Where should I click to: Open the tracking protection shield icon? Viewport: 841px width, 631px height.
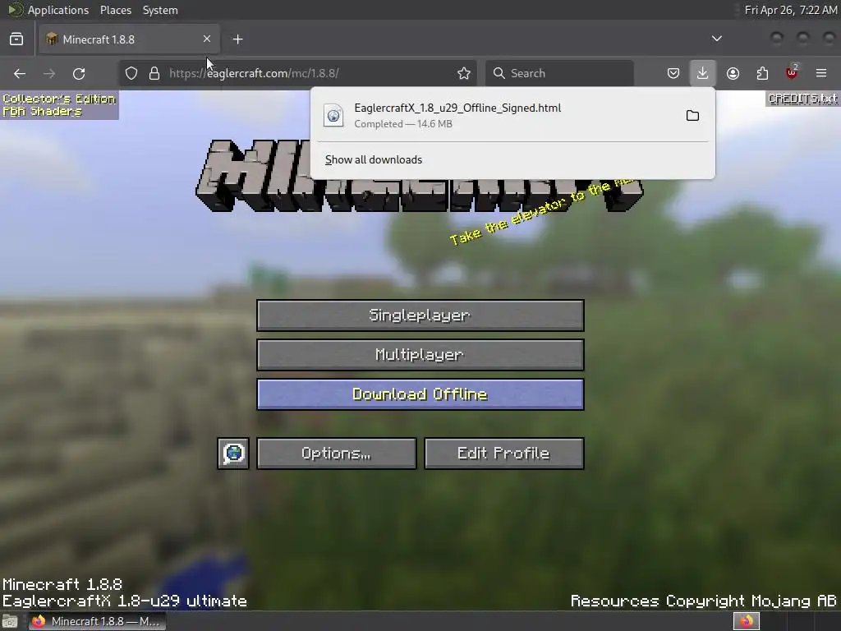131,73
